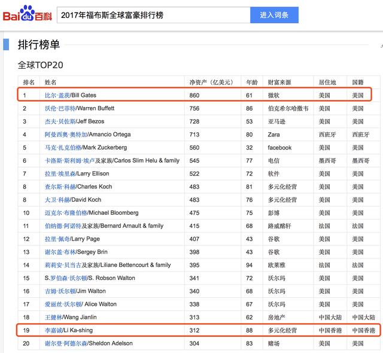Open the 迈克尔·布隆伯格 link
The height and width of the screenshot is (353, 383).
[x=66, y=212]
